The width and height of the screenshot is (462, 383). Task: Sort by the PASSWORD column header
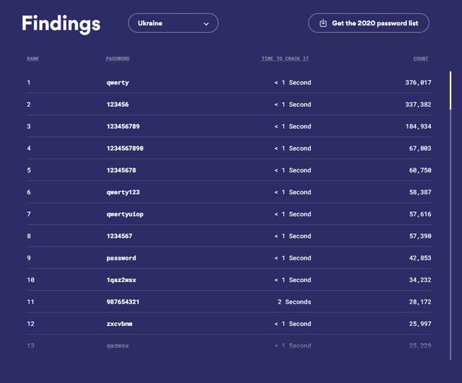click(118, 58)
